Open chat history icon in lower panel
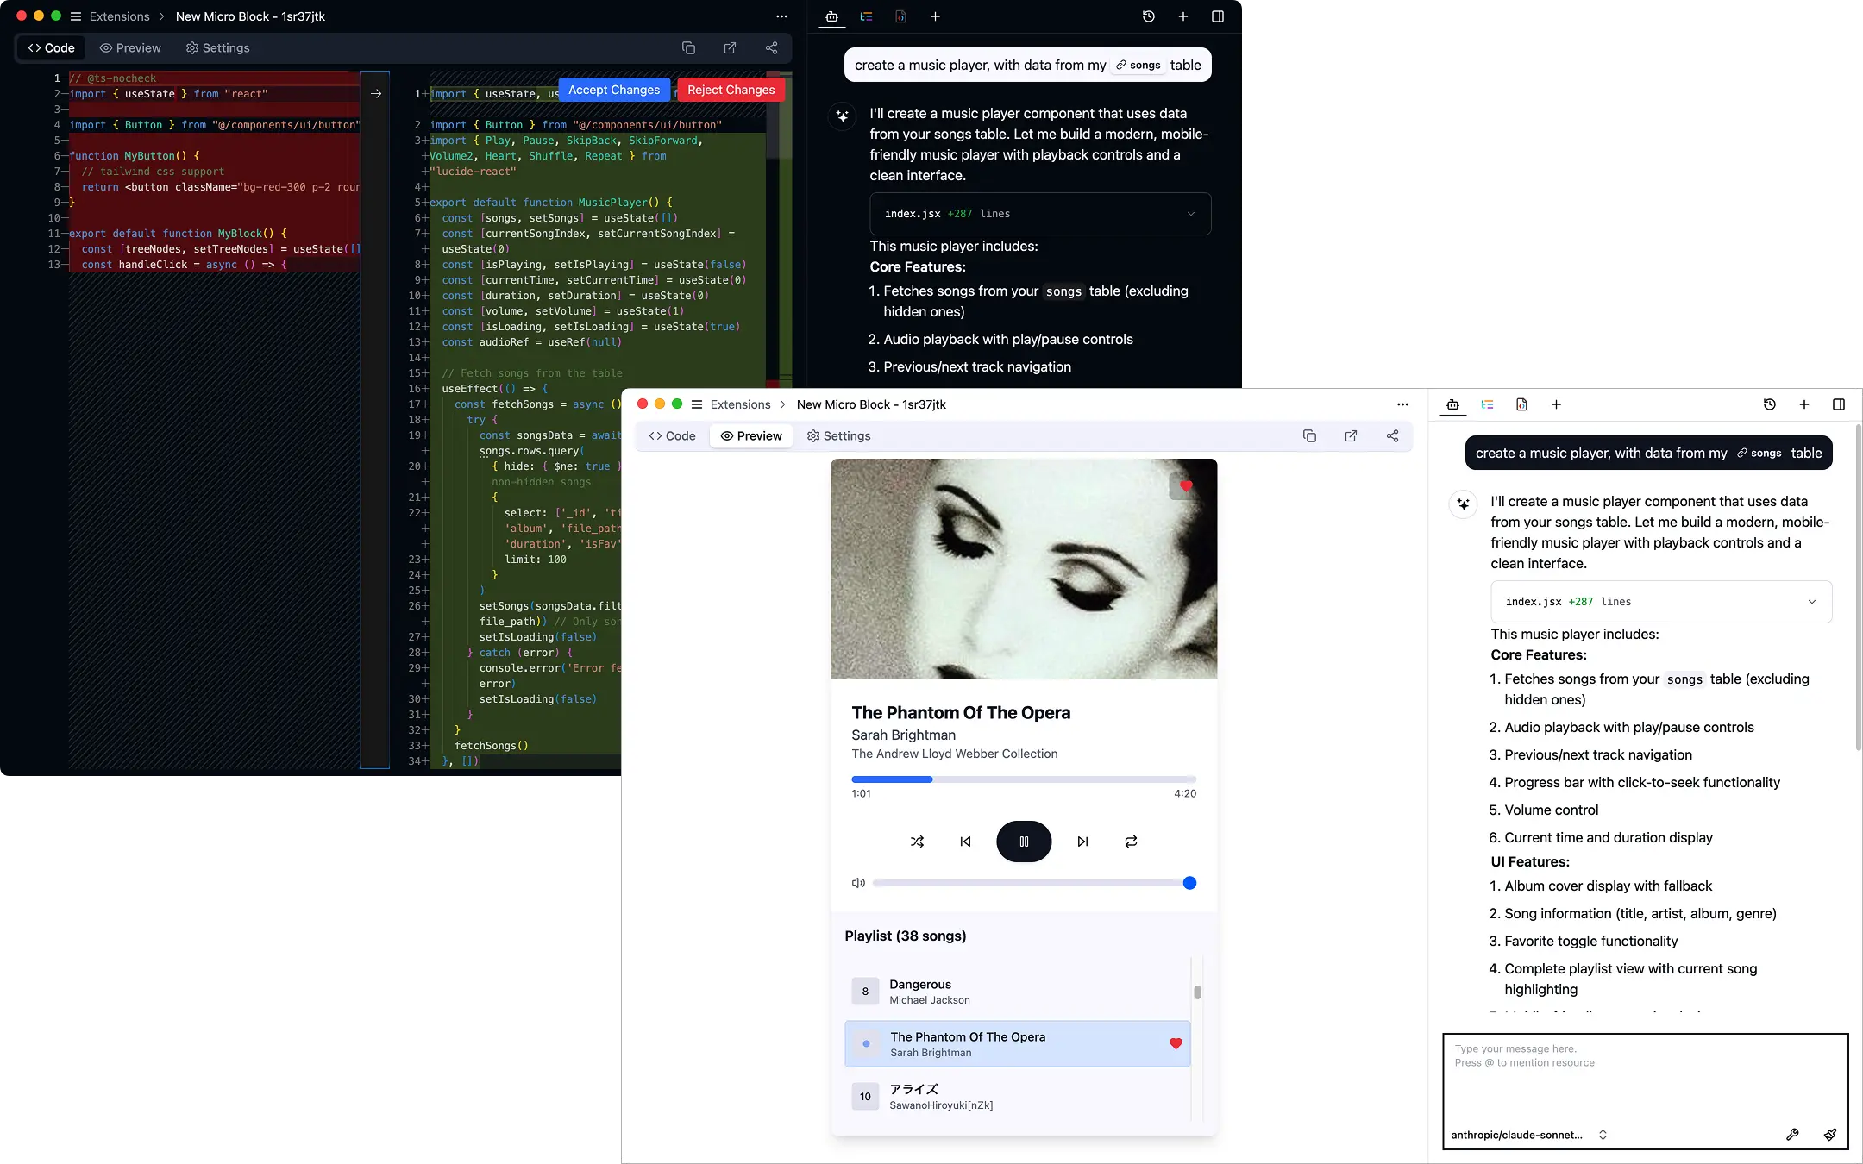1863x1164 pixels. tap(1769, 404)
